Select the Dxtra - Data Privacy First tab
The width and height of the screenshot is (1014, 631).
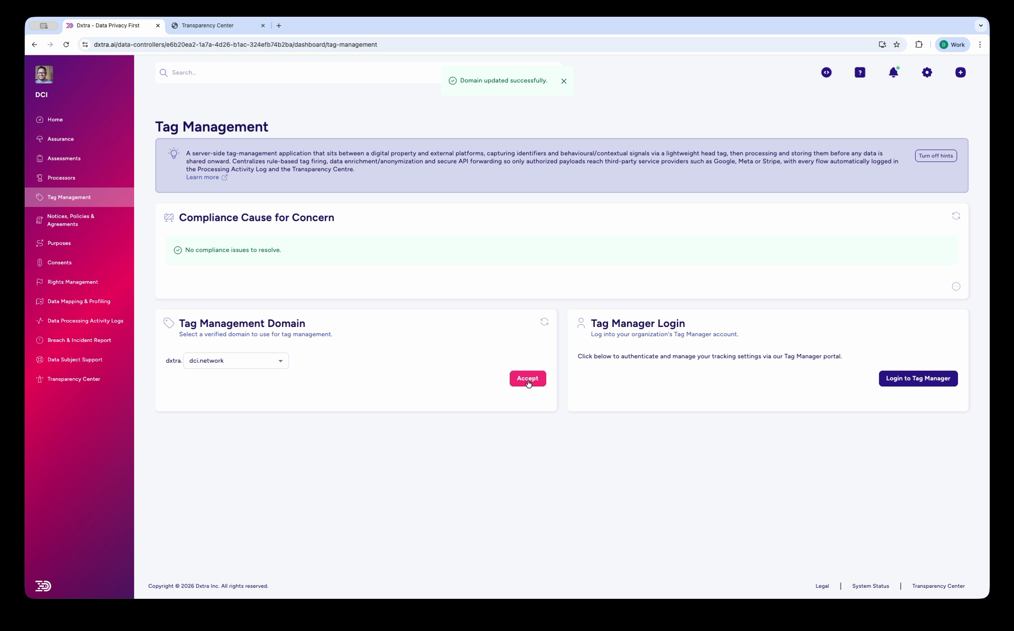click(107, 25)
